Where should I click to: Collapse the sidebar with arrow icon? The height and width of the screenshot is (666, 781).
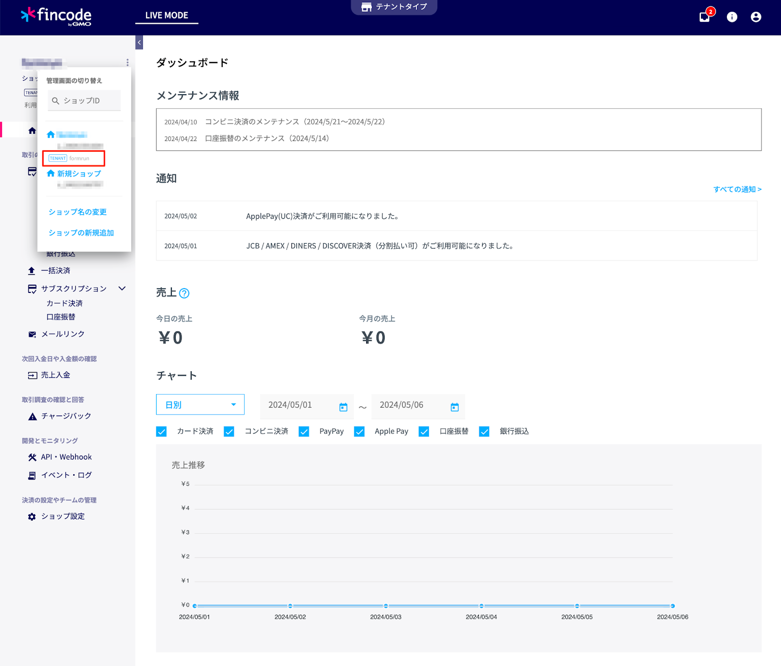tap(139, 42)
